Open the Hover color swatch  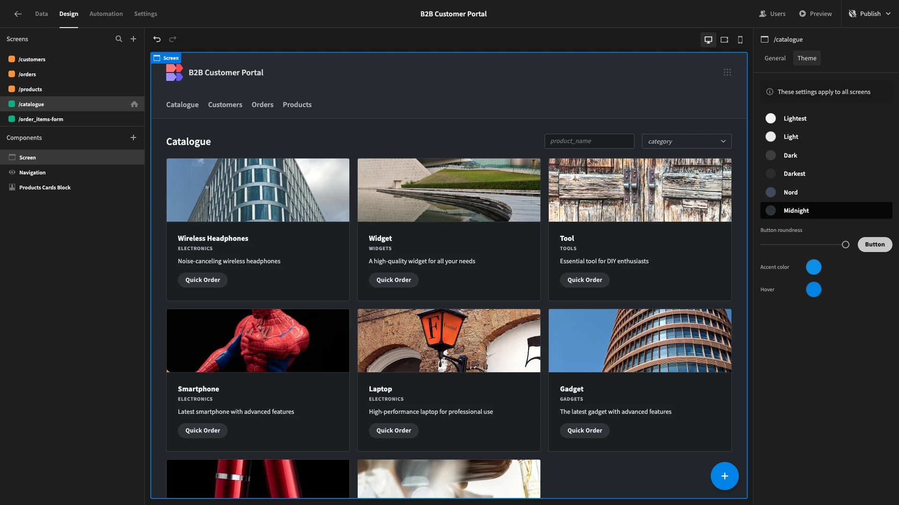pos(813,289)
